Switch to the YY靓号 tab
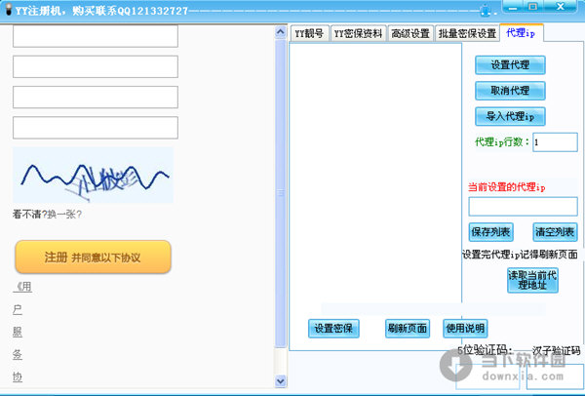The width and height of the screenshot is (585, 396). click(309, 33)
